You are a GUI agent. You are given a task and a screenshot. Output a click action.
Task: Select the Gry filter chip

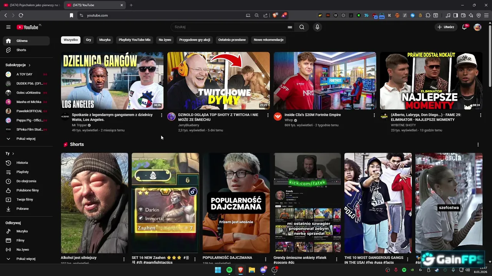[88, 40]
